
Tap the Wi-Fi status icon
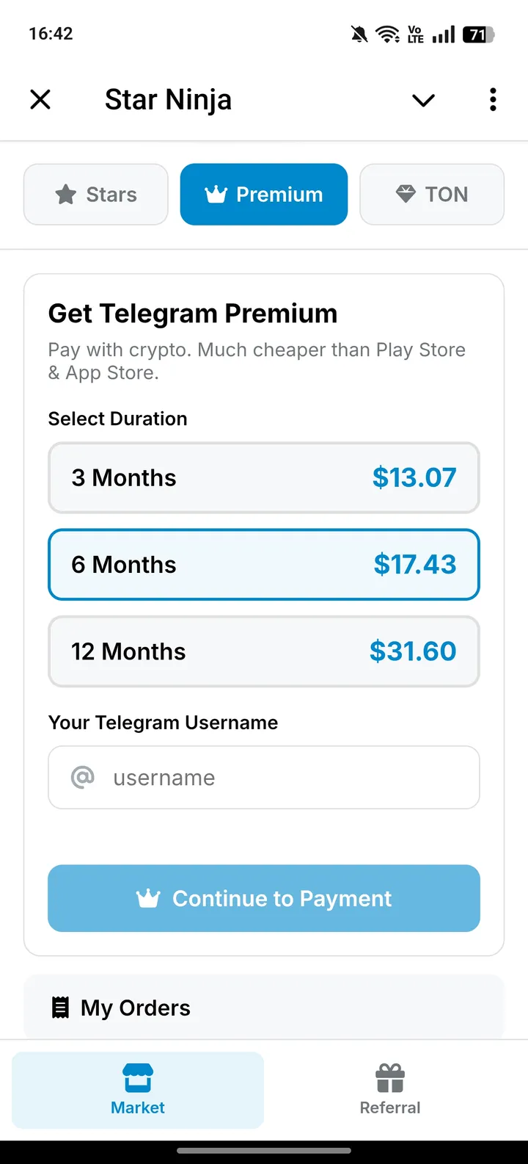(x=386, y=34)
